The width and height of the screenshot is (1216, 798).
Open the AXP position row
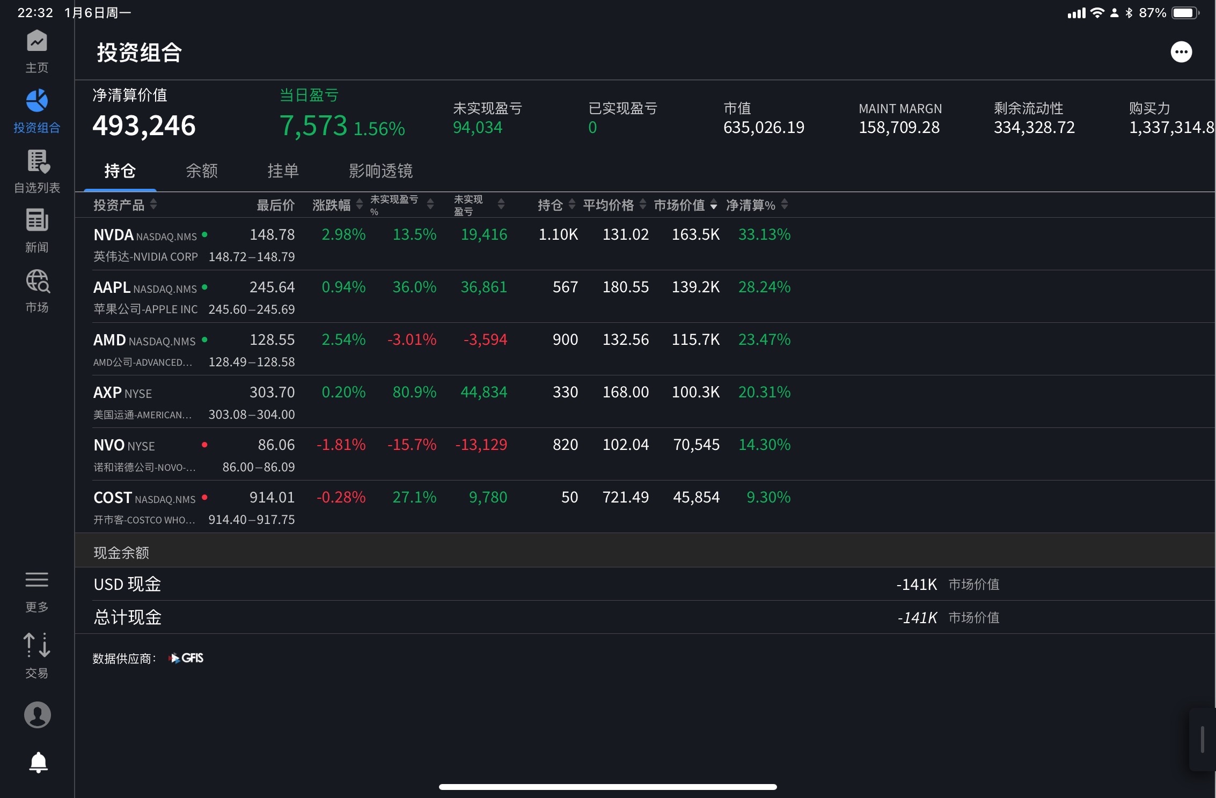(x=645, y=402)
